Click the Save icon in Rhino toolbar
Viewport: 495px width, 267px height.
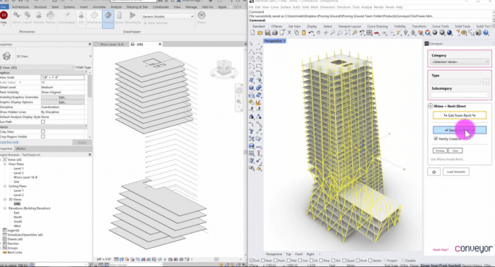tap(267, 32)
